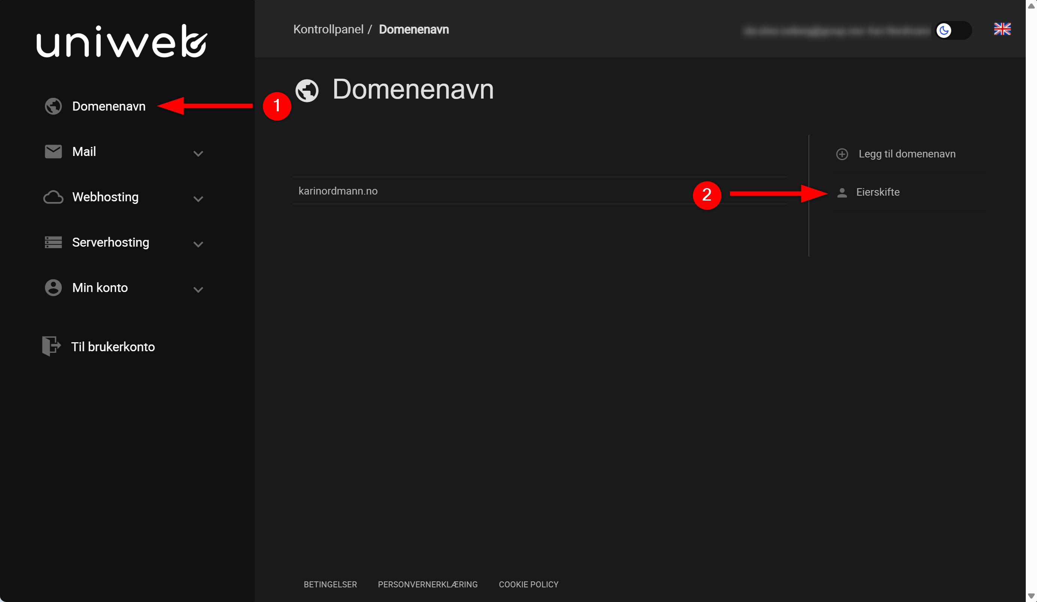
Task: Toggle the dark mode moon switch
Action: (x=953, y=30)
